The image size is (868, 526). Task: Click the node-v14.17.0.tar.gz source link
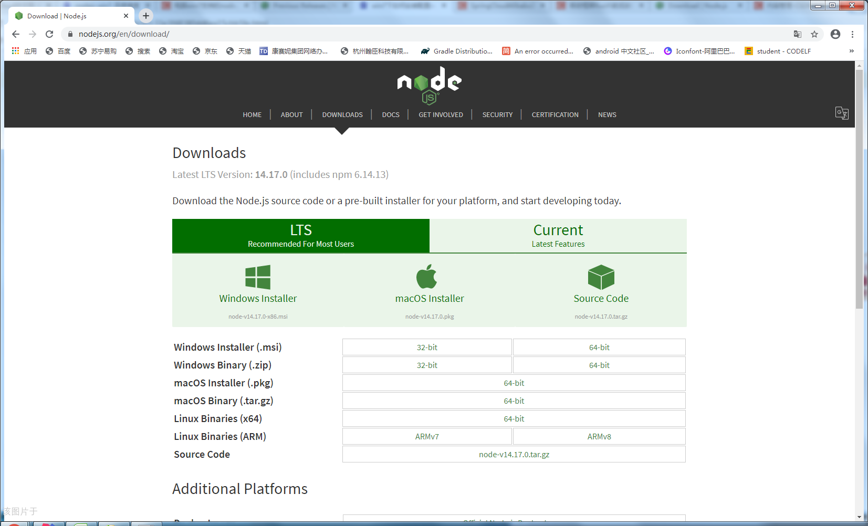coord(514,454)
